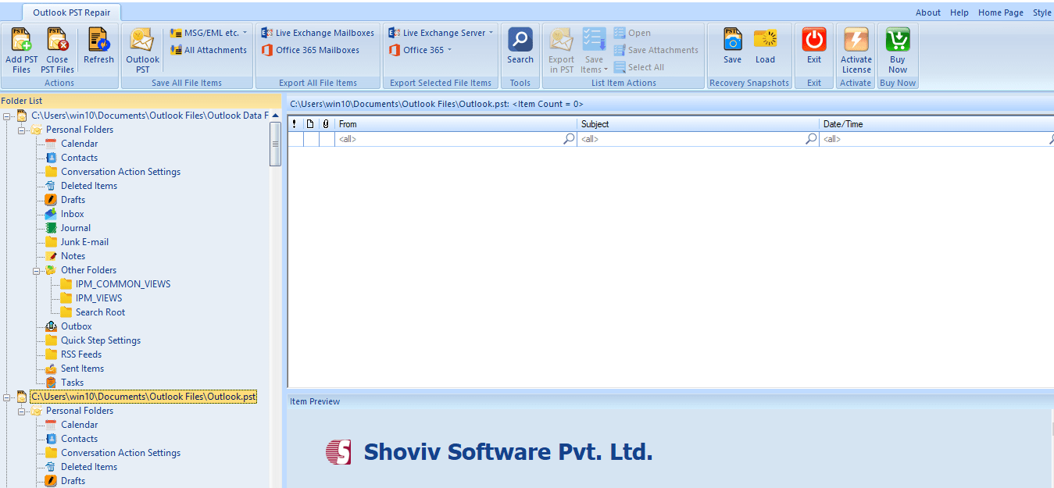1054x488 pixels.
Task: Export all to Office 365 Mailboxes
Action: [310, 50]
